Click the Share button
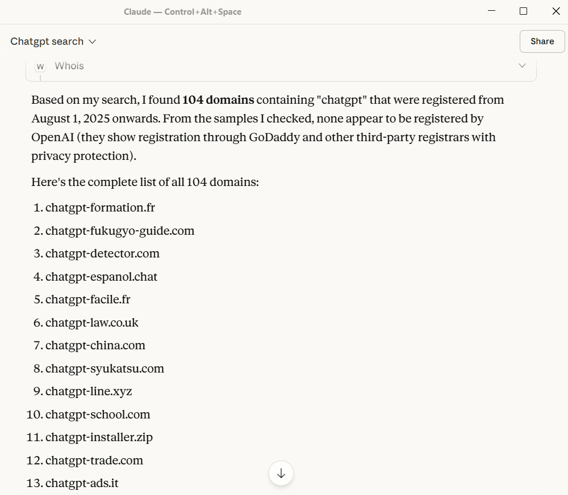 (542, 41)
